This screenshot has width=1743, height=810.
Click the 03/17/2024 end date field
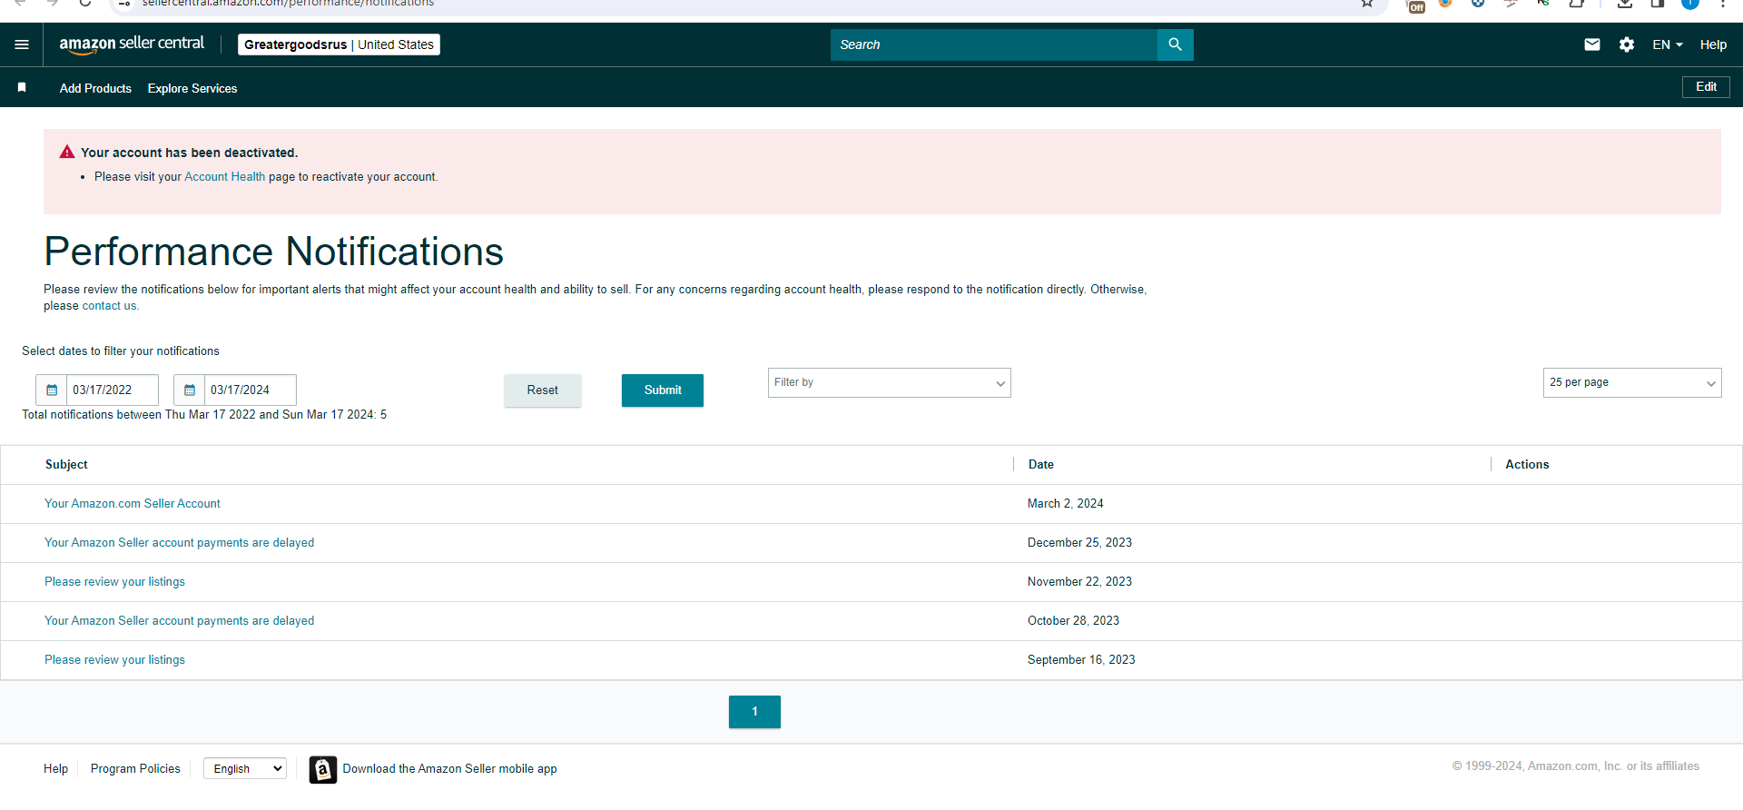point(251,390)
